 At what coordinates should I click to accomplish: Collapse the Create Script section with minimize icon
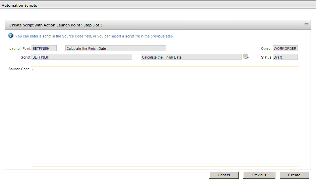[x=306, y=24]
